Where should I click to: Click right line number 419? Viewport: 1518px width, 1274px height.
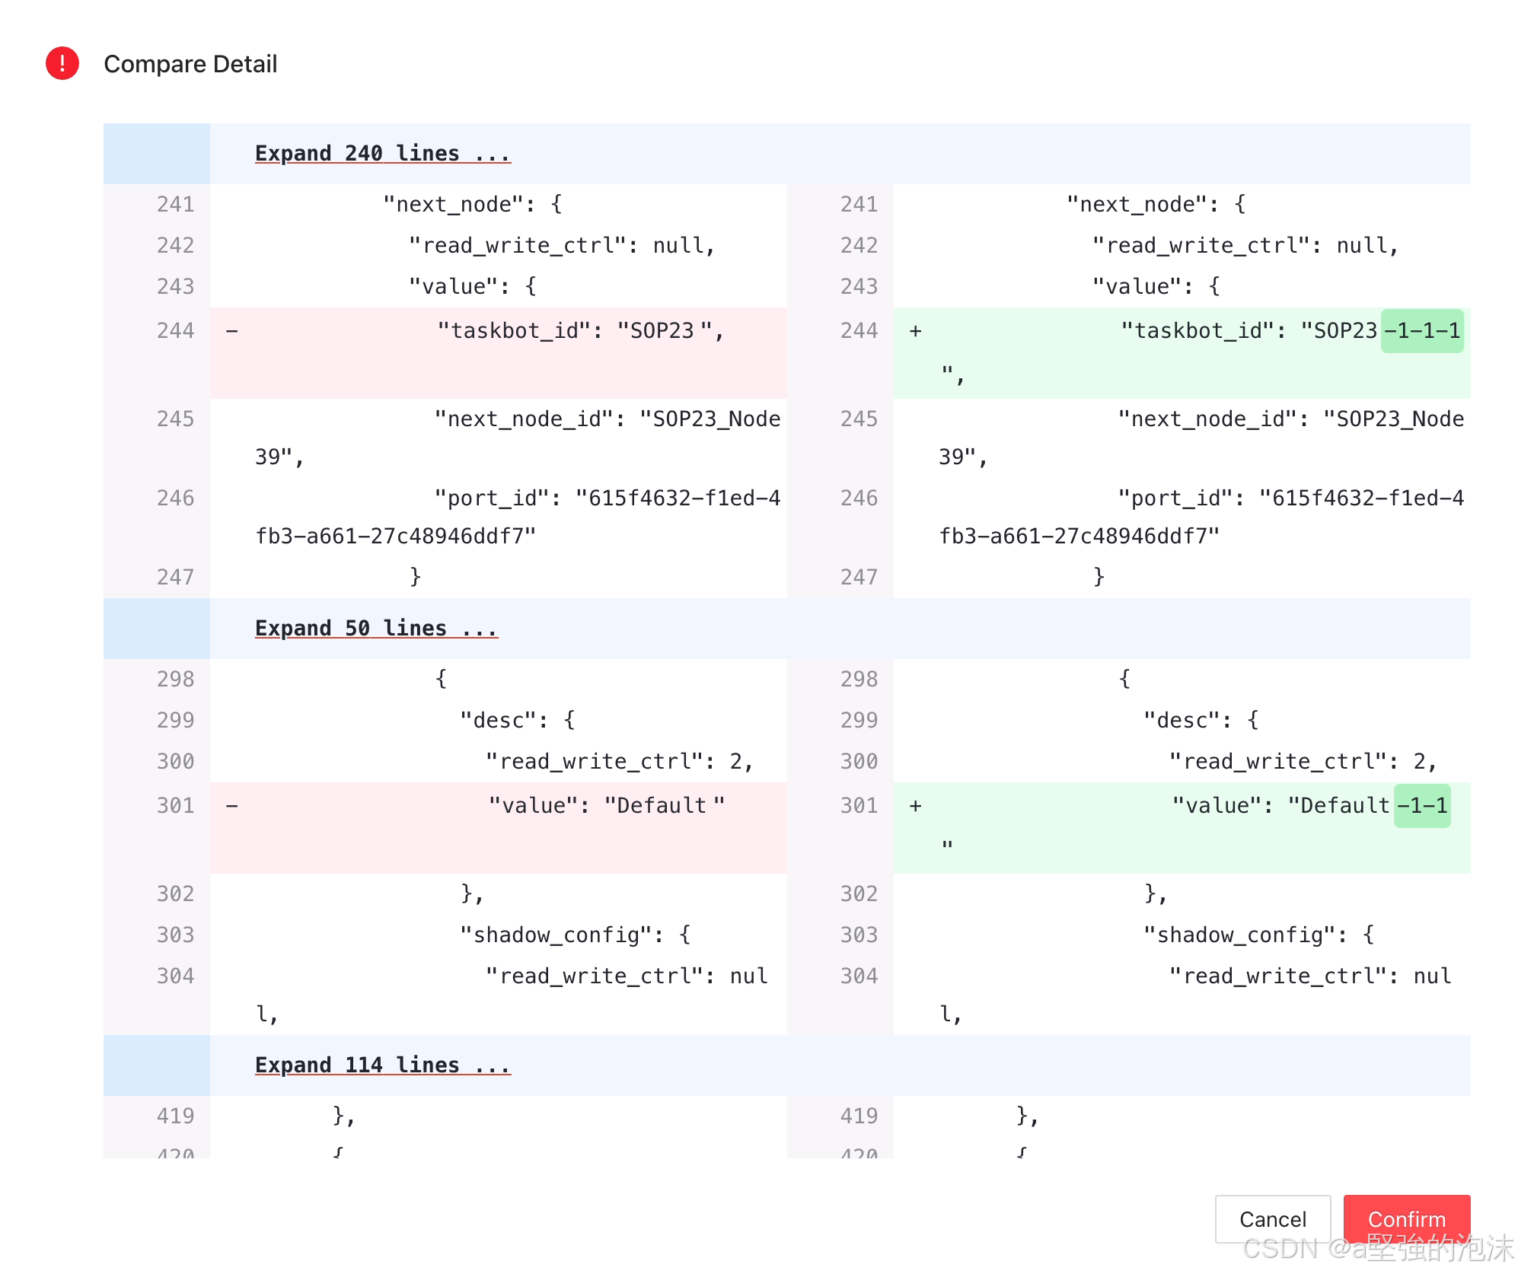[x=859, y=1116]
